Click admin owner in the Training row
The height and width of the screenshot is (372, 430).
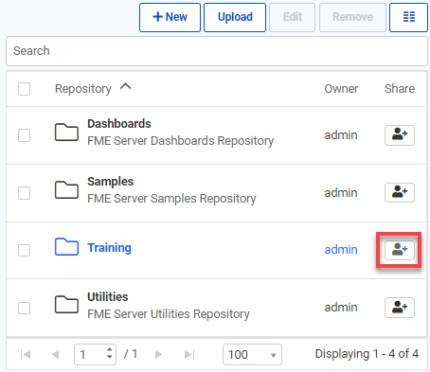341,250
